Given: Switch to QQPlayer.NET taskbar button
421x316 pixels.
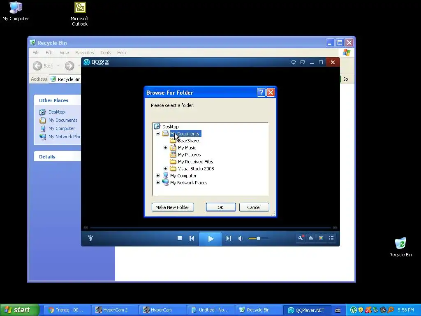Looking at the screenshot, I should tap(307, 310).
